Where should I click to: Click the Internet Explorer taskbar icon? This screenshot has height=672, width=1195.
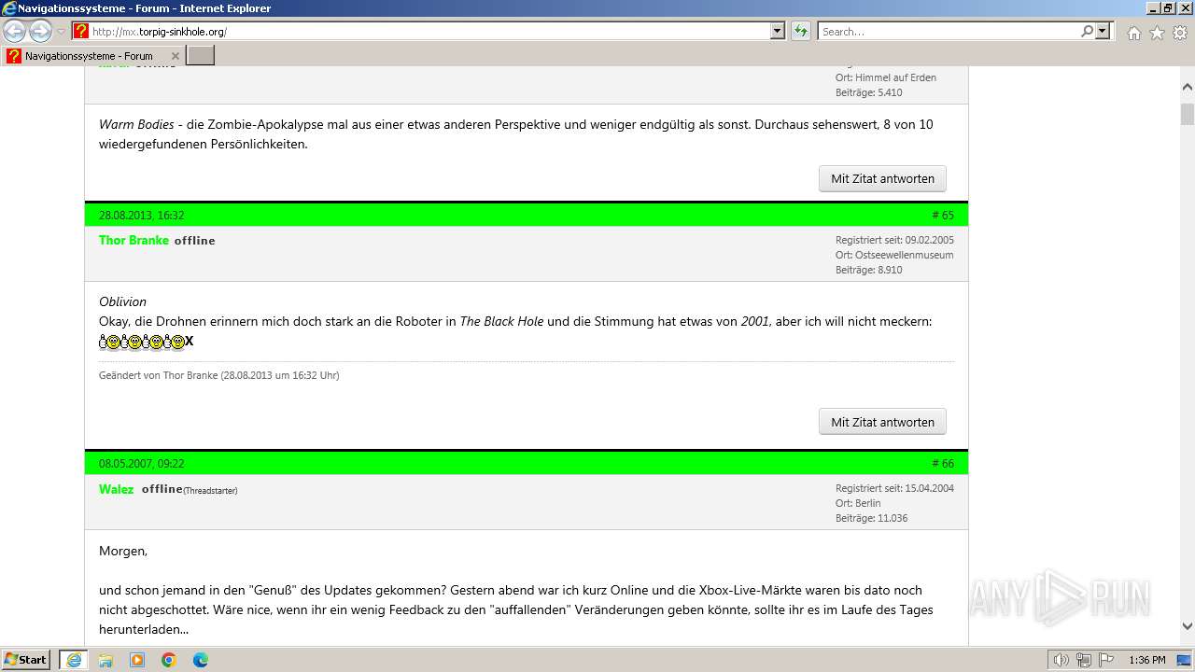pyautogui.click(x=74, y=660)
